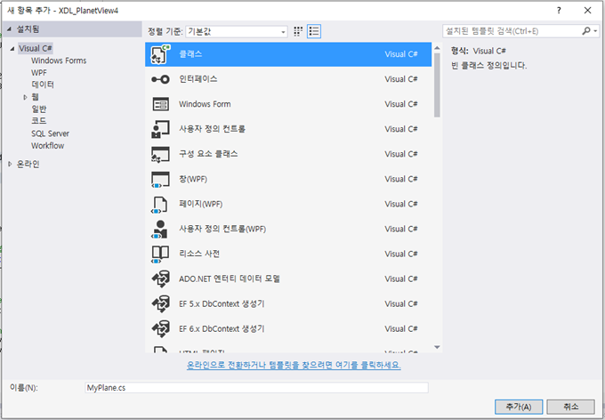Select the WPF category
The image size is (605, 420).
tap(39, 73)
